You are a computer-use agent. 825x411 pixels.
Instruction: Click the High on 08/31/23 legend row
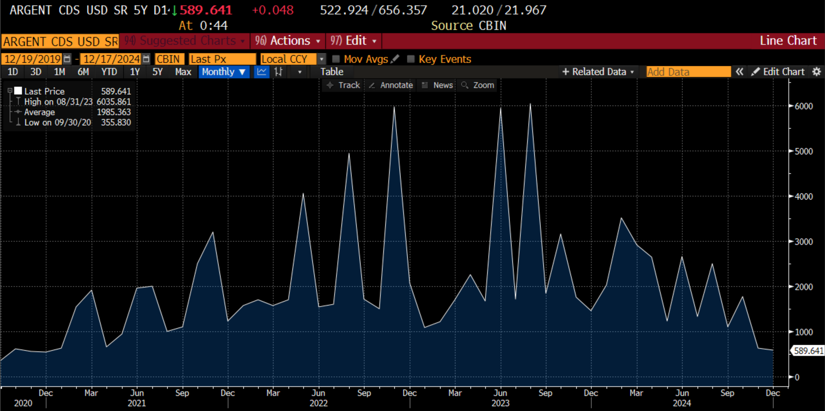pos(73,102)
